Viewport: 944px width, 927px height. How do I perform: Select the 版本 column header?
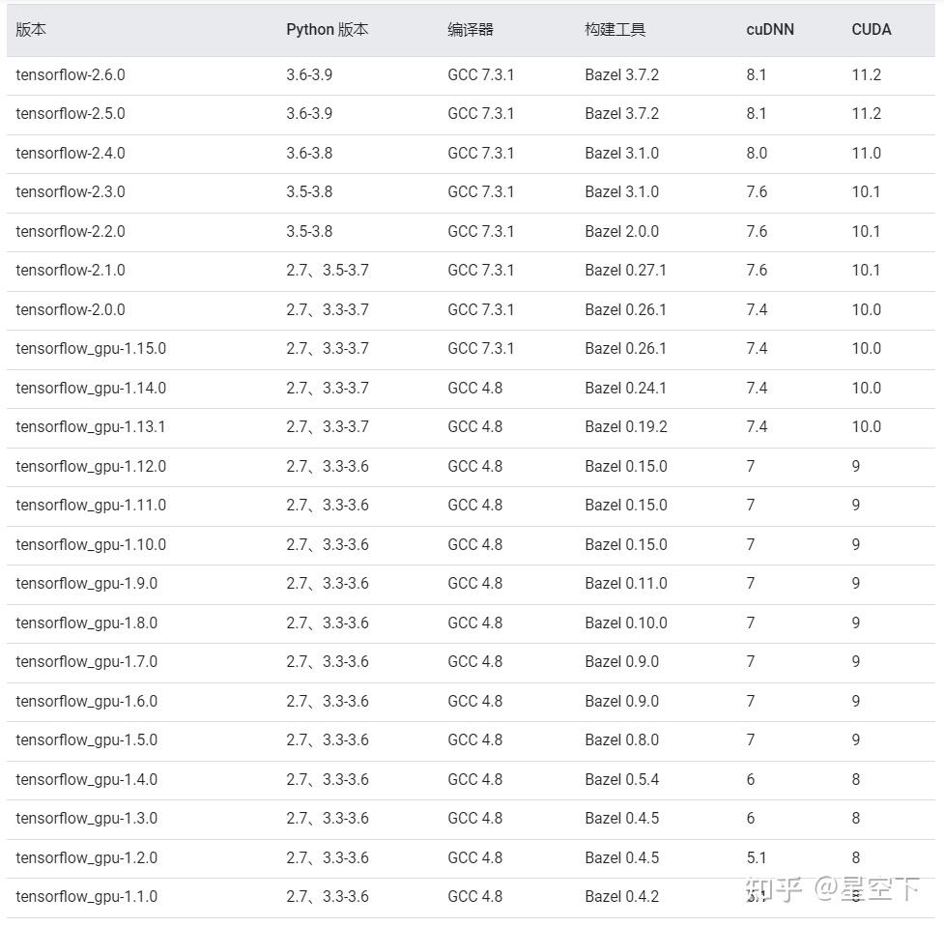click(x=31, y=30)
